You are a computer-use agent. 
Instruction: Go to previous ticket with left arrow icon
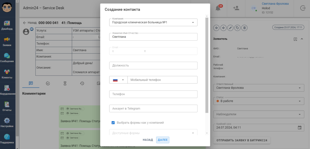(216, 28)
